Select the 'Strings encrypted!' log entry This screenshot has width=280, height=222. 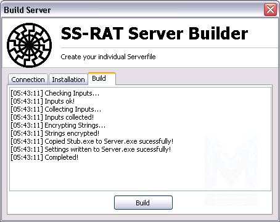(x=55, y=133)
